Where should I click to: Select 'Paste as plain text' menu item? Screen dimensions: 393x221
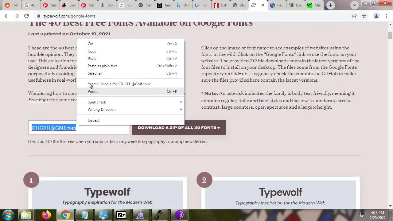(130, 66)
